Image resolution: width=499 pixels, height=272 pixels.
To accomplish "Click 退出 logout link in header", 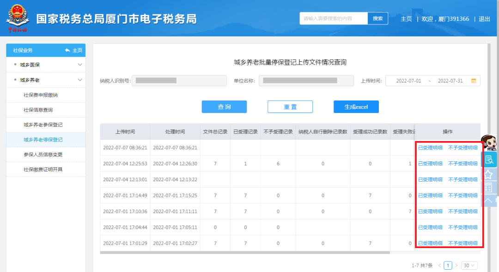I will point(484,19).
